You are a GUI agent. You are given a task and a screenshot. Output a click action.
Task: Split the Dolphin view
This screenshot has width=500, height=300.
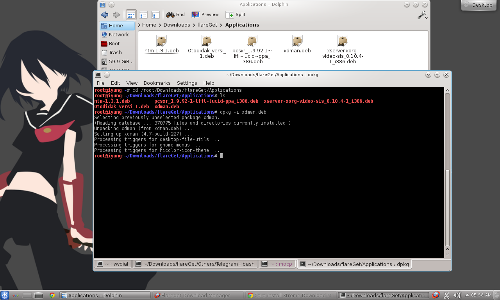pyautogui.click(x=236, y=15)
